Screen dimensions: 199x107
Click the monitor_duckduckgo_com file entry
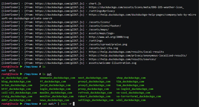(x=57, y=96)
